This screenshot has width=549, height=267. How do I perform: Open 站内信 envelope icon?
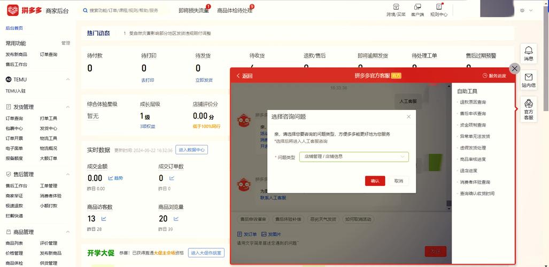pos(528,77)
